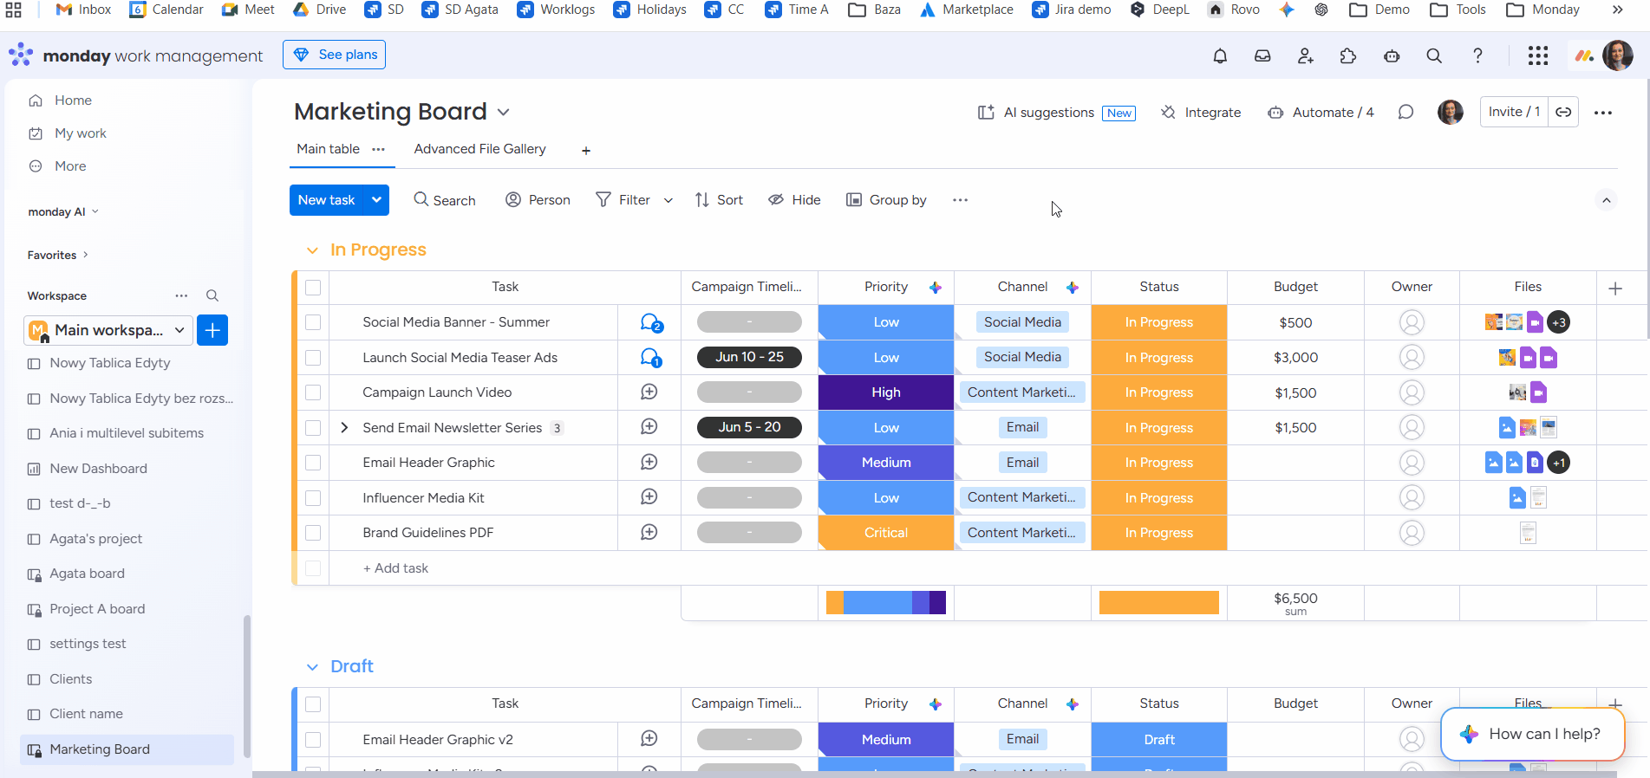Add an update to Brand Guidelines PDF
Image resolution: width=1650 pixels, height=778 pixels.
[x=649, y=533]
